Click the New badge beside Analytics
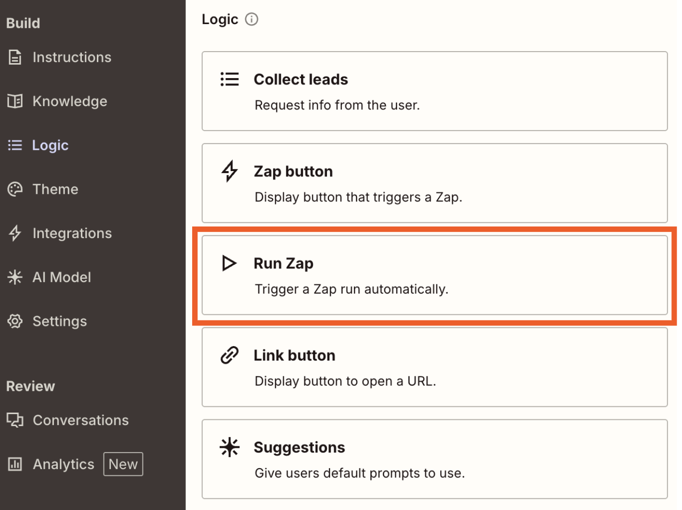Image resolution: width=682 pixels, height=510 pixels. [x=123, y=464]
